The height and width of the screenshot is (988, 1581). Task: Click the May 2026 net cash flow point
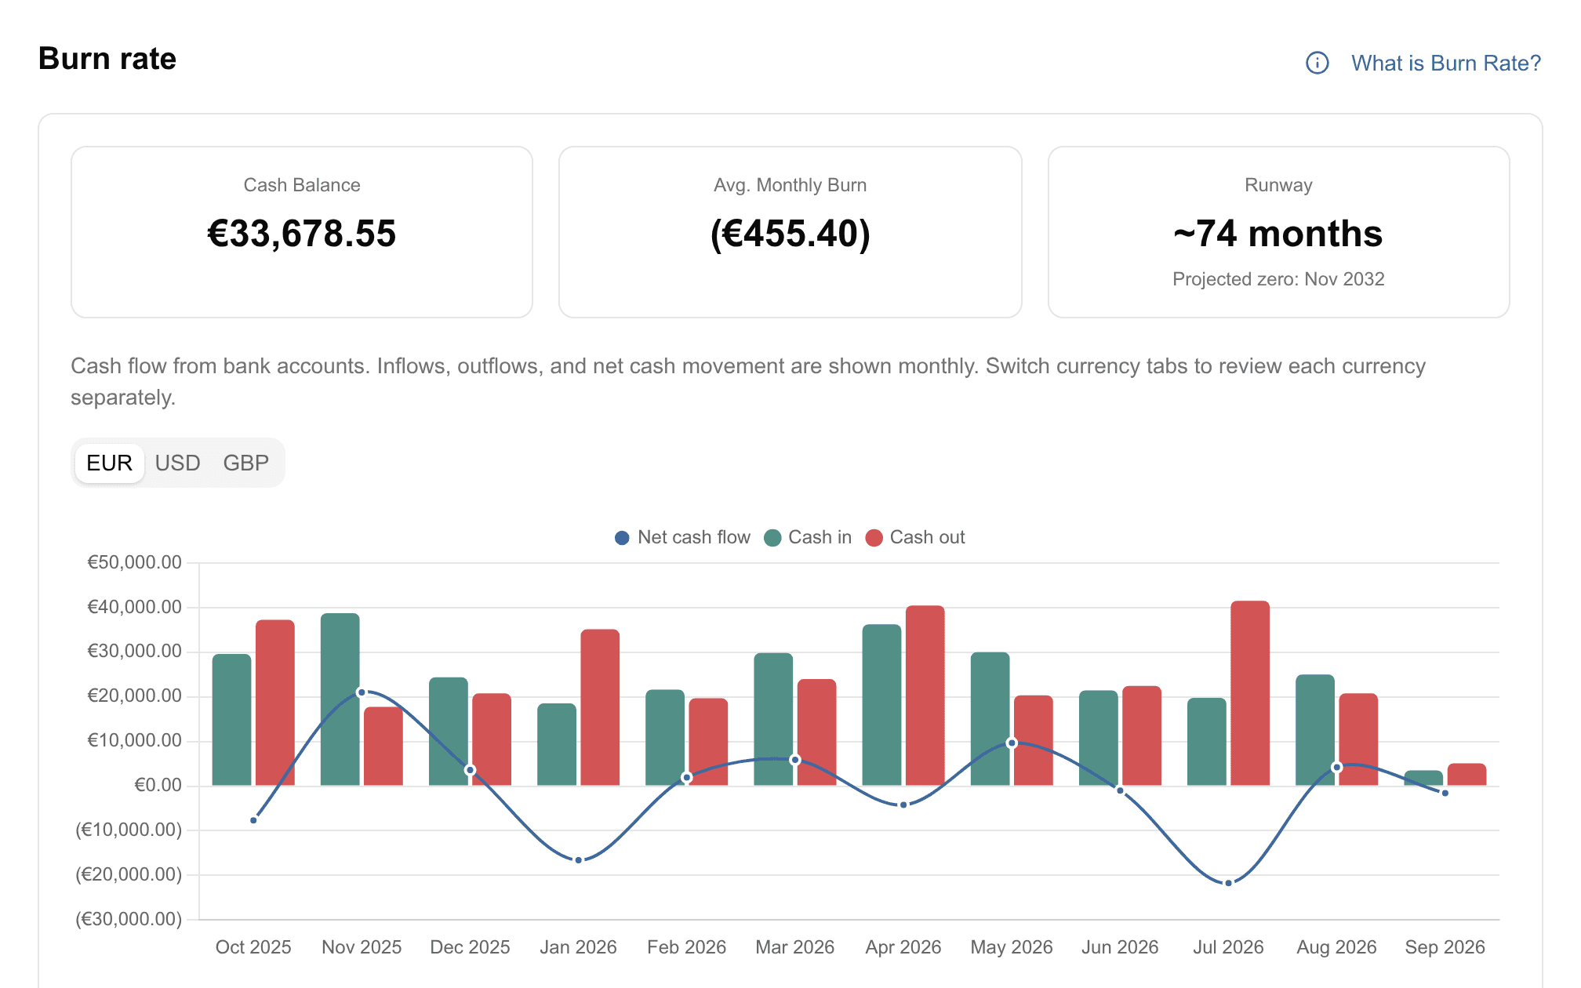[x=1012, y=743]
